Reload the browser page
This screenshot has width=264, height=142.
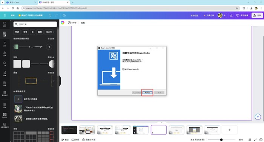12,8
